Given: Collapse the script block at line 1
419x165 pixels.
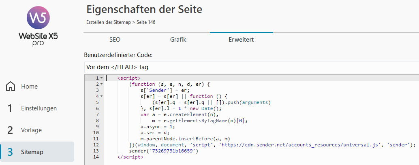Looking at the screenshot, I should pyautogui.click(x=101, y=78).
